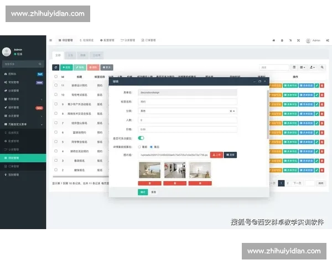The image size is (332, 265).
Task: Check the checkbox for row id 6
Action: pos(56,132)
